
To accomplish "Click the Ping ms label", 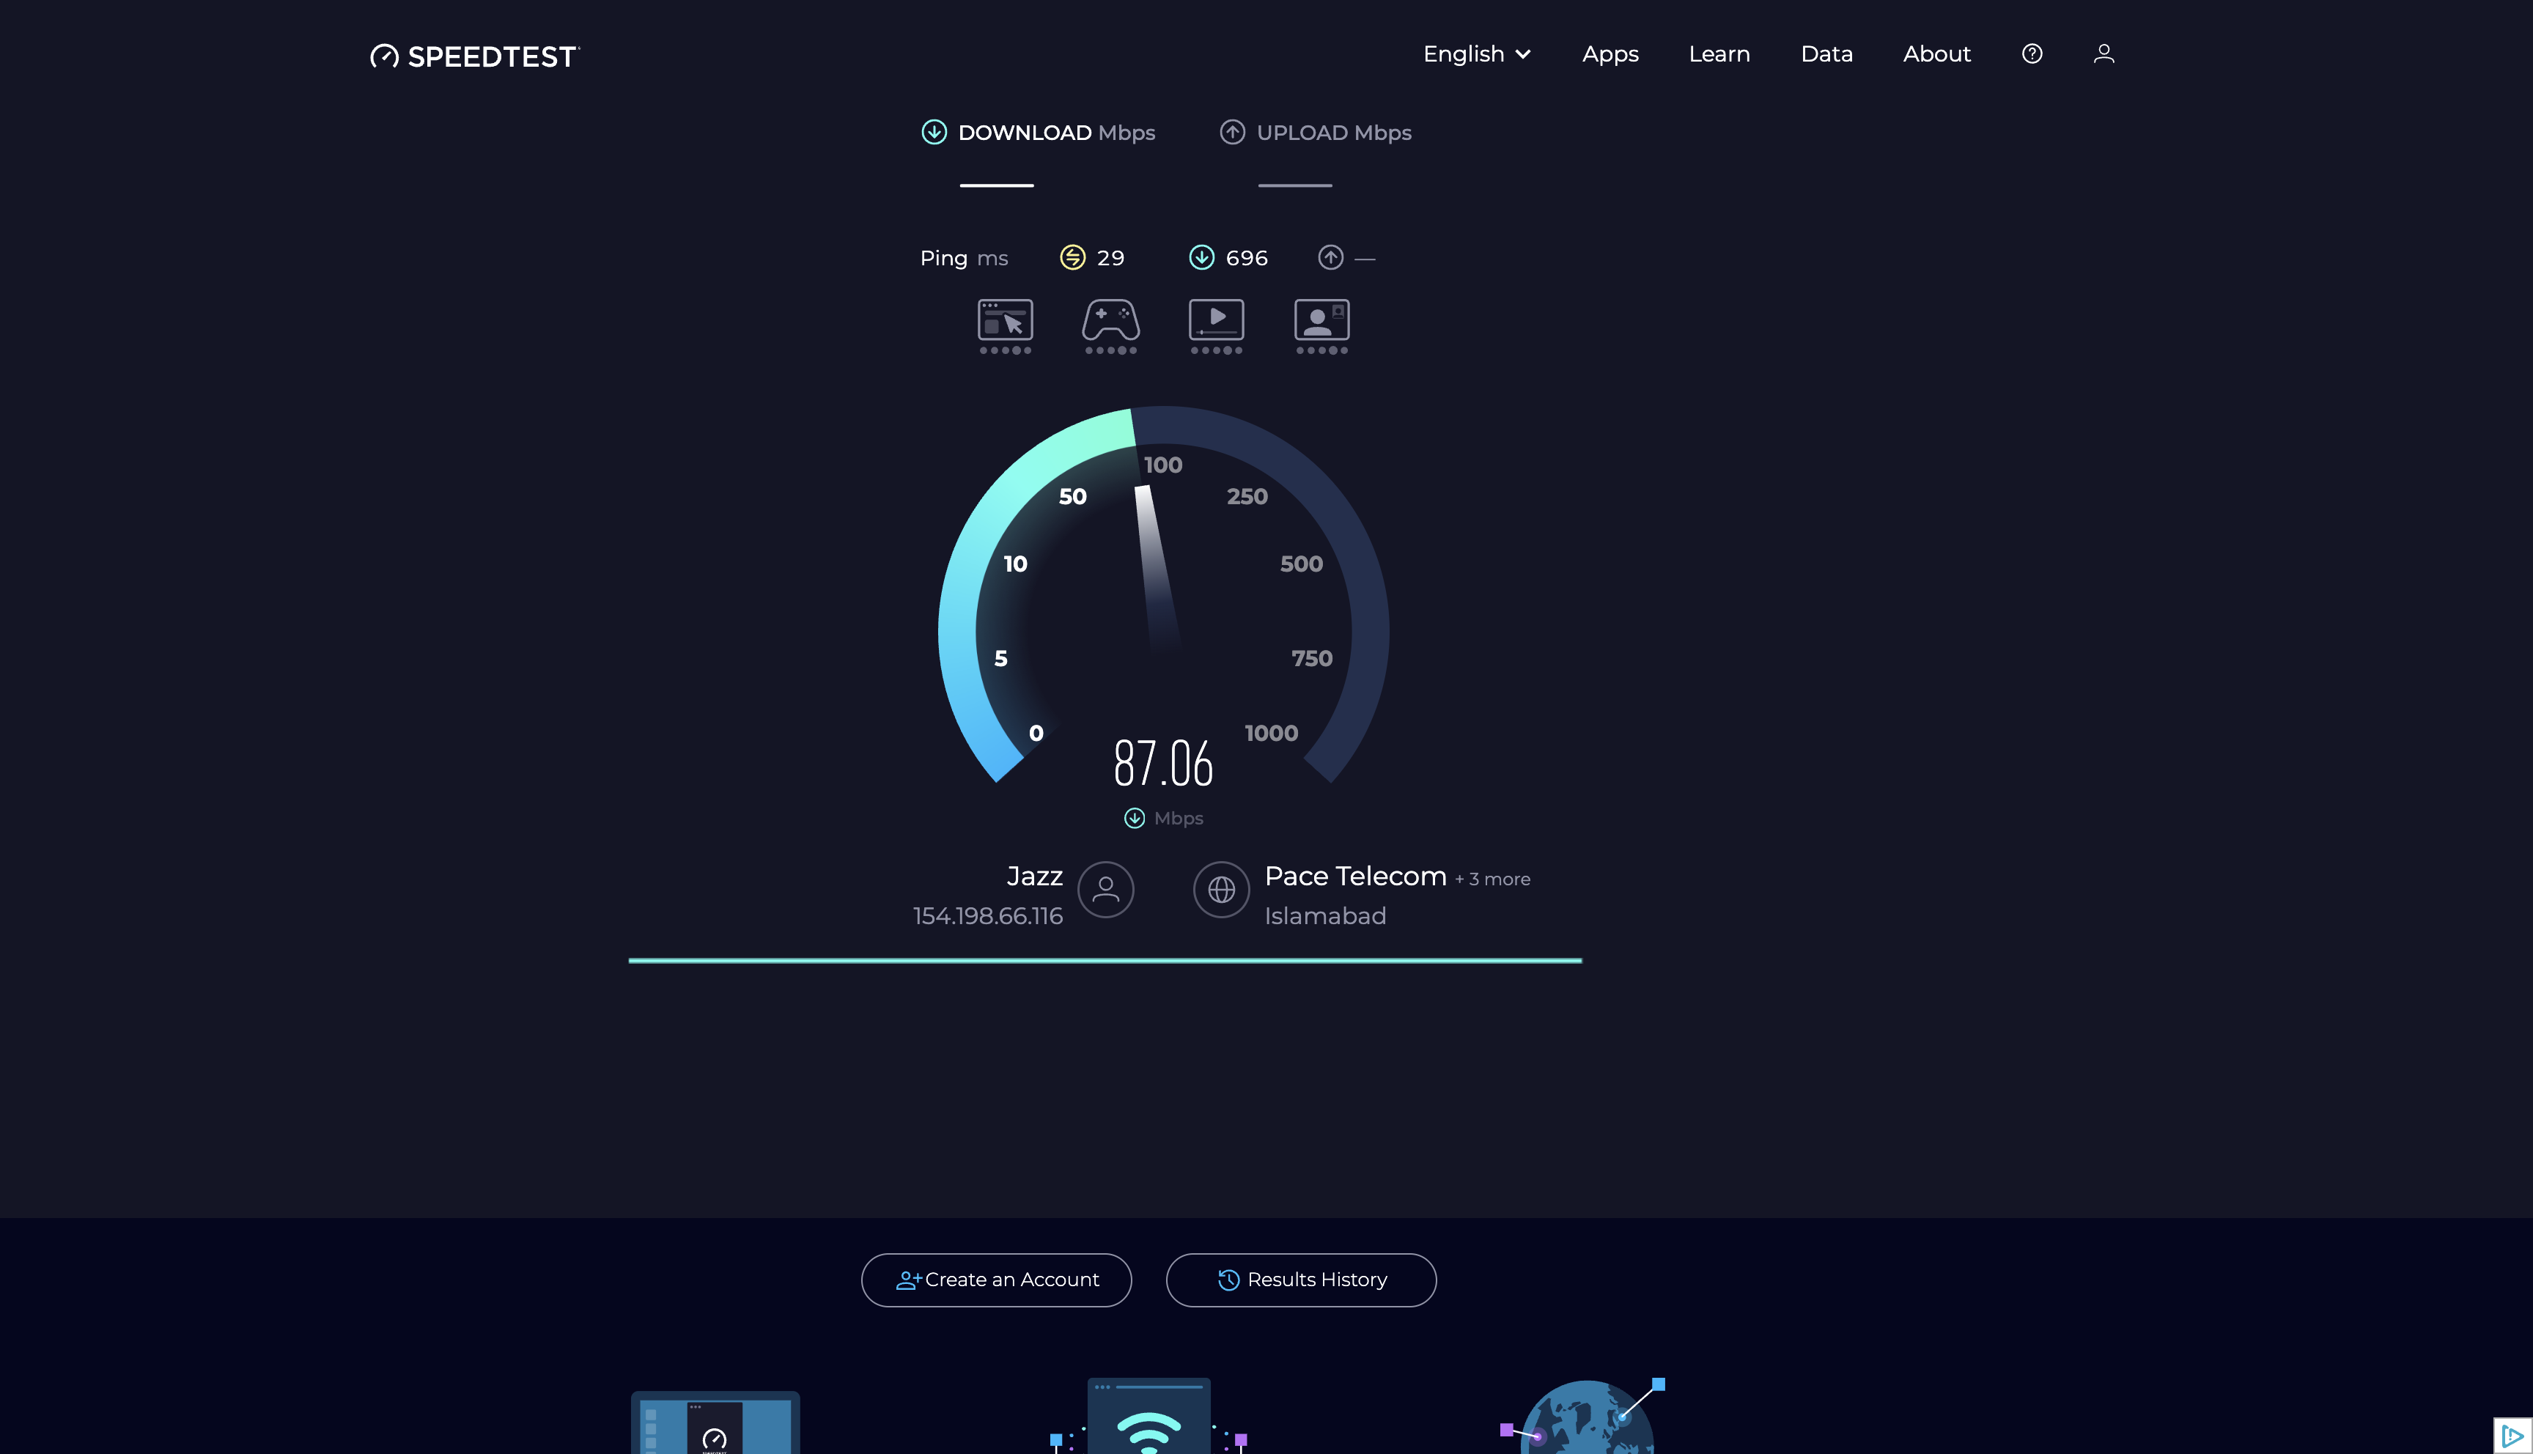I will (x=964, y=259).
